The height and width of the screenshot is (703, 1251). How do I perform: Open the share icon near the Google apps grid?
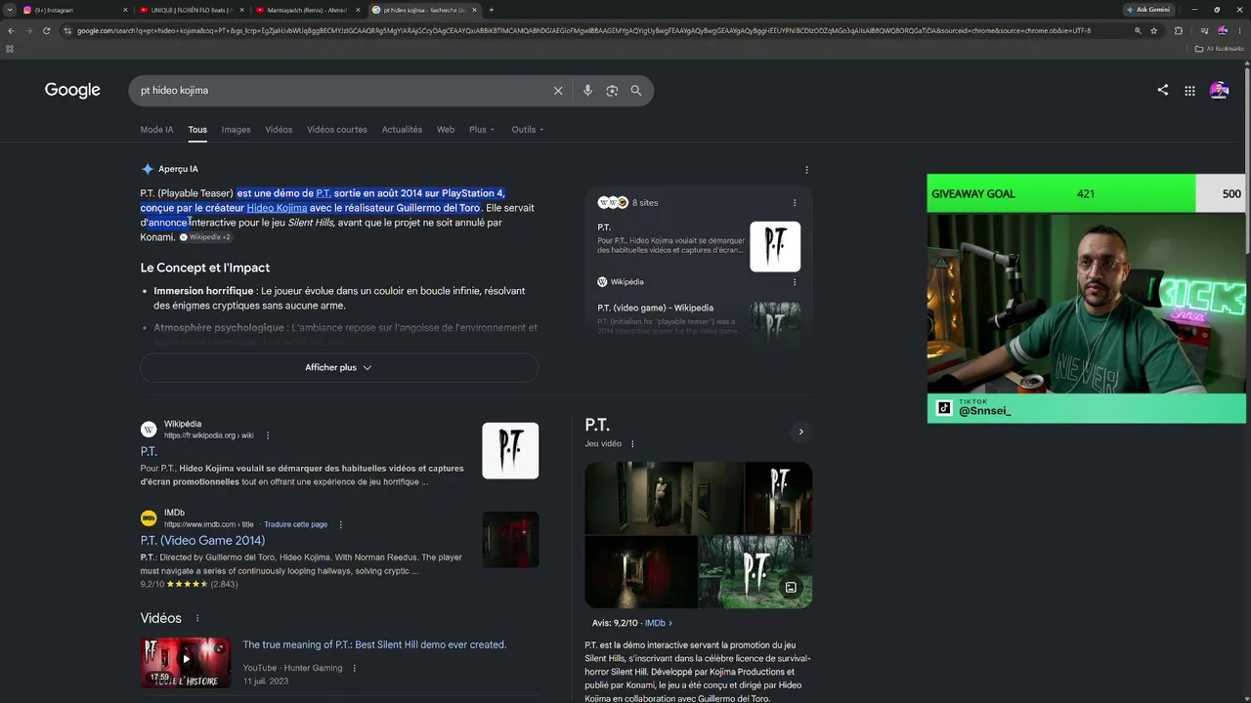click(1163, 90)
